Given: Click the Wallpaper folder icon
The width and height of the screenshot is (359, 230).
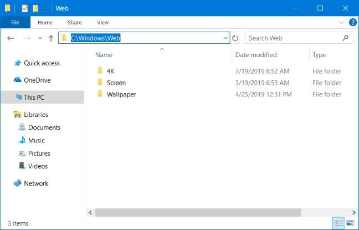Looking at the screenshot, I should [x=100, y=94].
